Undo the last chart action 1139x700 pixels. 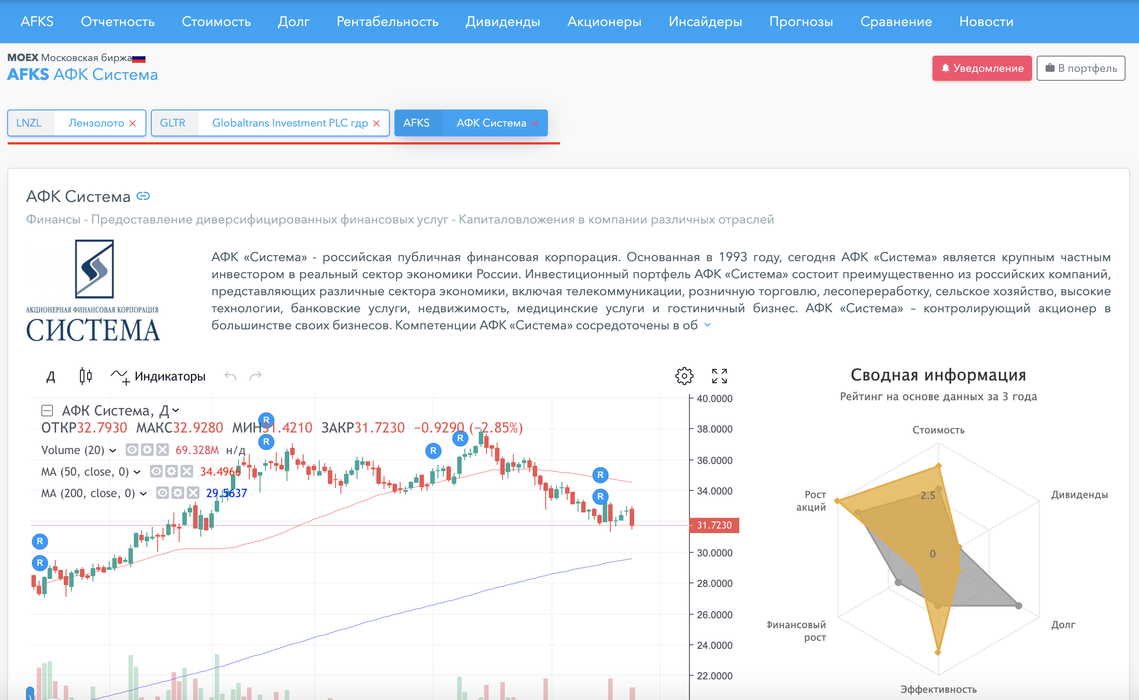tap(230, 376)
